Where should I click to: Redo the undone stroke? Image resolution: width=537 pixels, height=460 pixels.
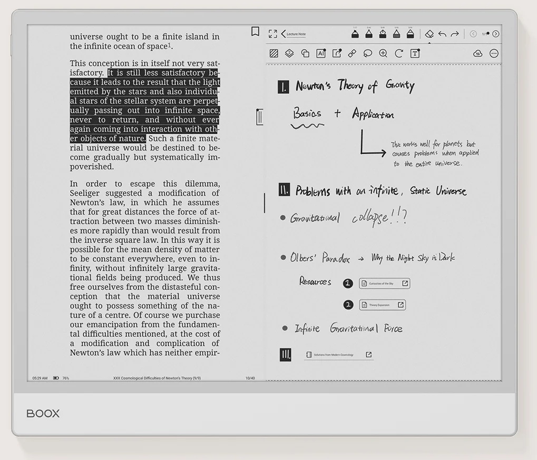(x=455, y=34)
